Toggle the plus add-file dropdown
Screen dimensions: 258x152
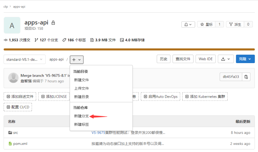point(77,60)
